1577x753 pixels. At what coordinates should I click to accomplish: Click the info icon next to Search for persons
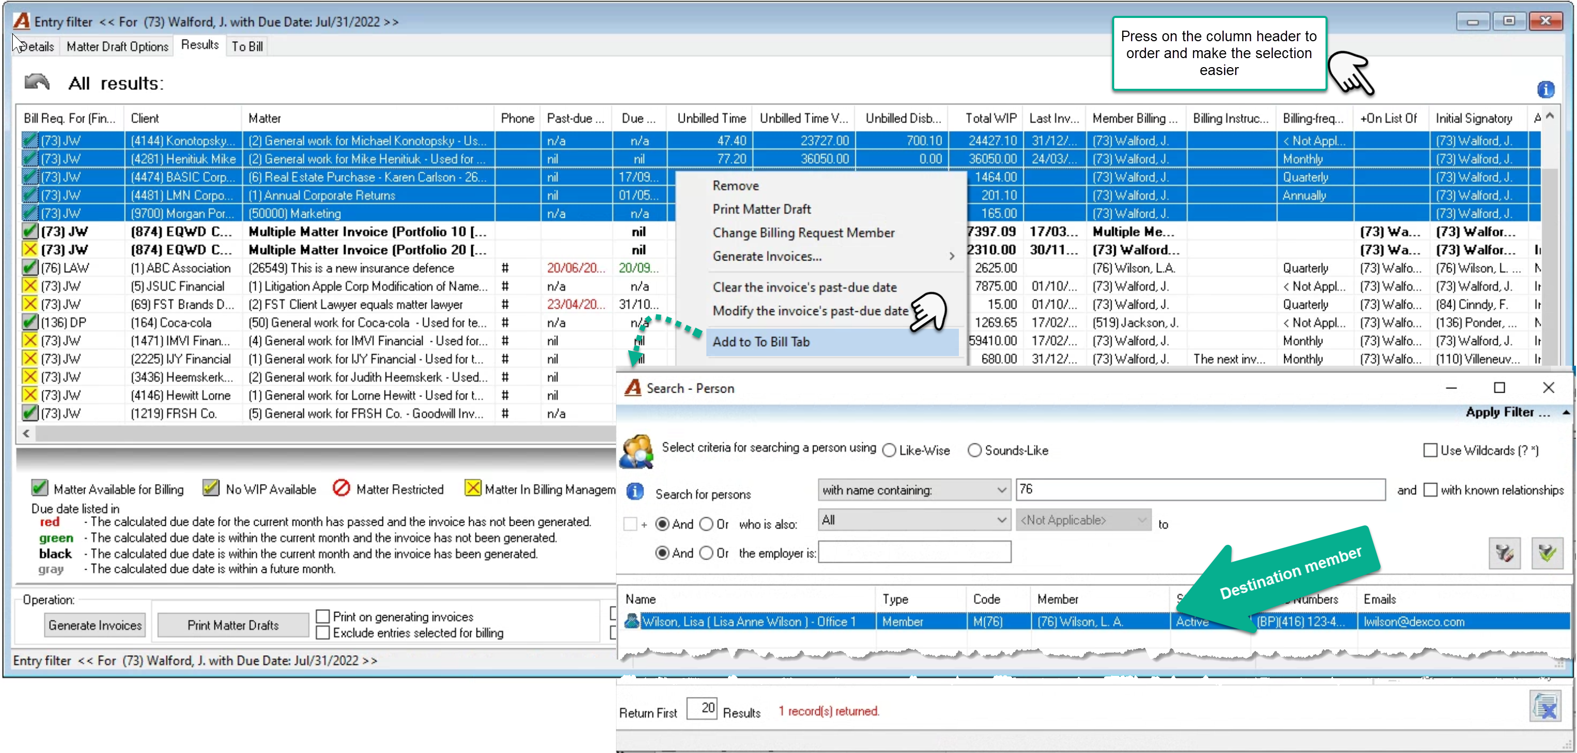(x=635, y=491)
